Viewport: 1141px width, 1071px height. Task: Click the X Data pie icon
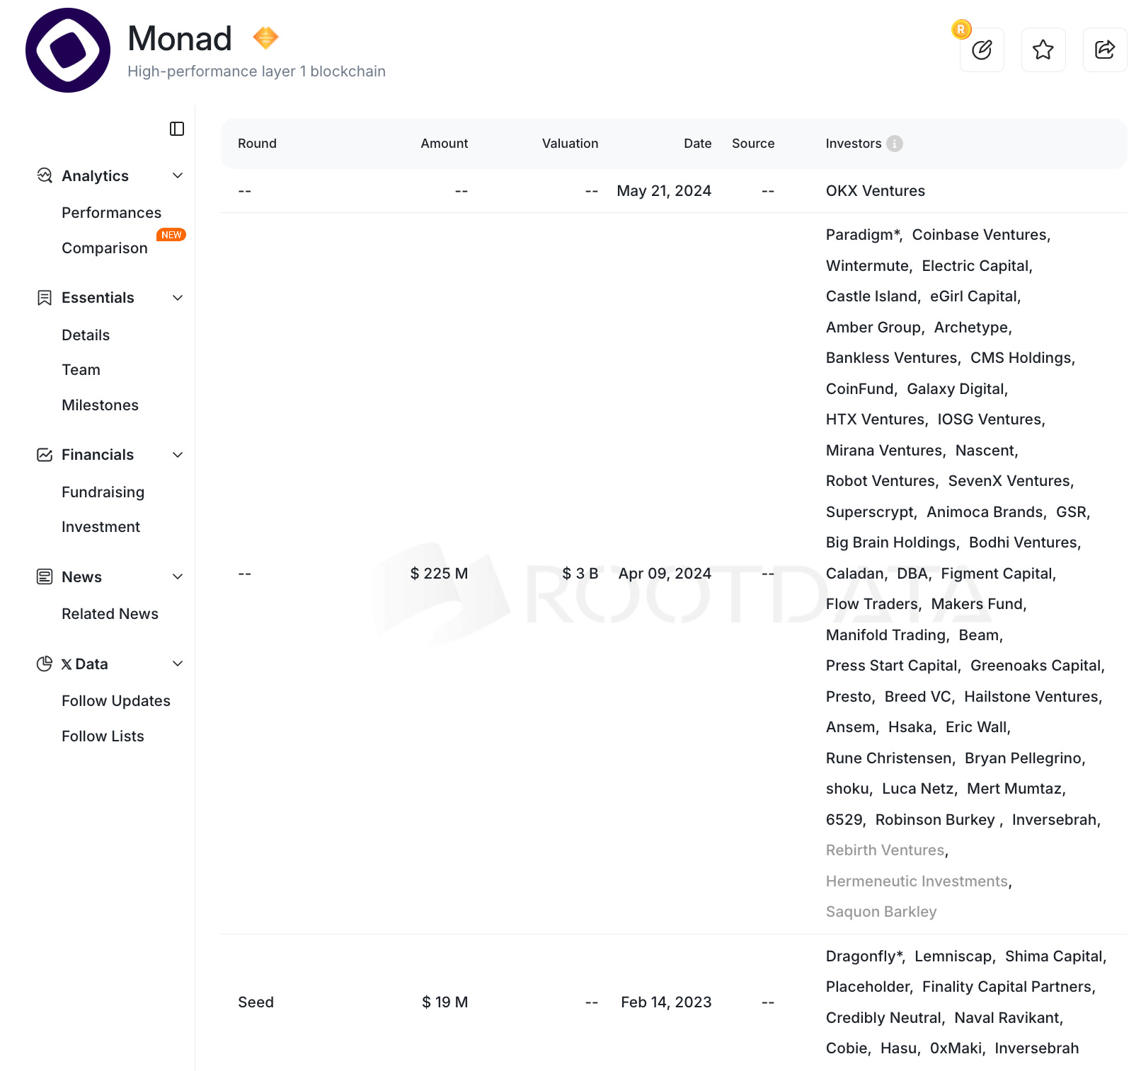click(x=44, y=664)
